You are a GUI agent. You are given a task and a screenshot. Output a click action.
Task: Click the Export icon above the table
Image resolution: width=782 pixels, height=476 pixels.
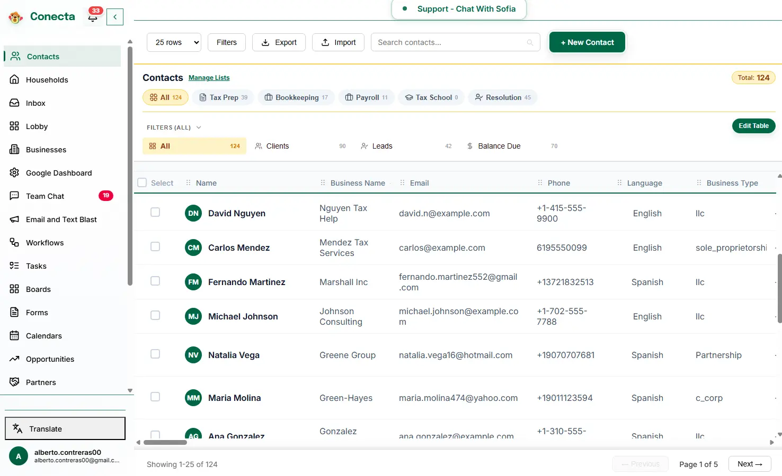[265, 42]
